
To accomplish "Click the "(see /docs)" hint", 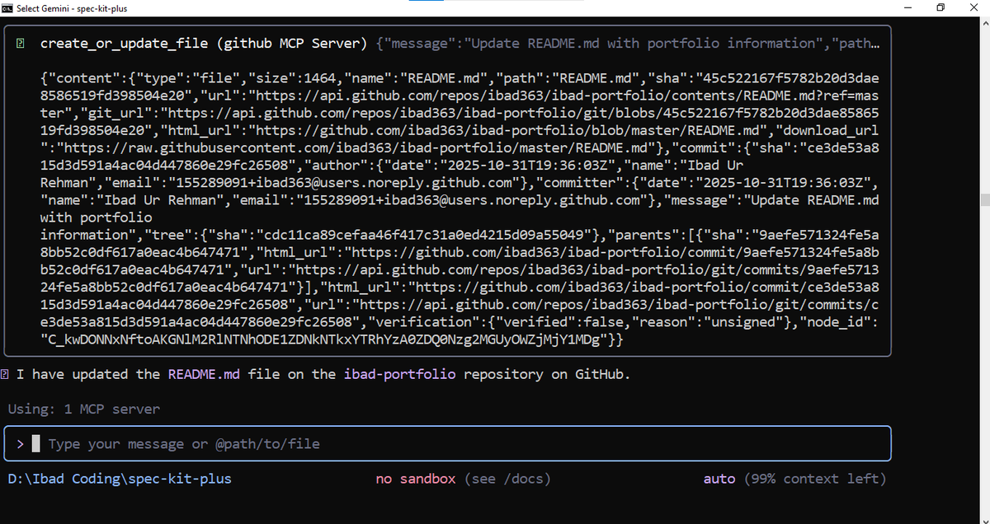I will click(507, 479).
